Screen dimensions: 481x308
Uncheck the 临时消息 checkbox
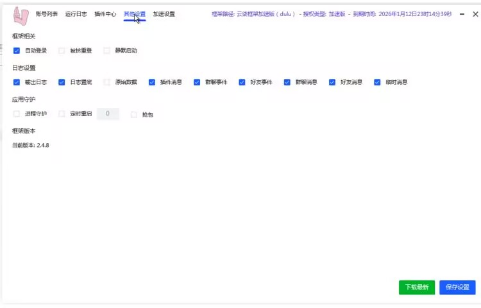pyautogui.click(x=377, y=82)
